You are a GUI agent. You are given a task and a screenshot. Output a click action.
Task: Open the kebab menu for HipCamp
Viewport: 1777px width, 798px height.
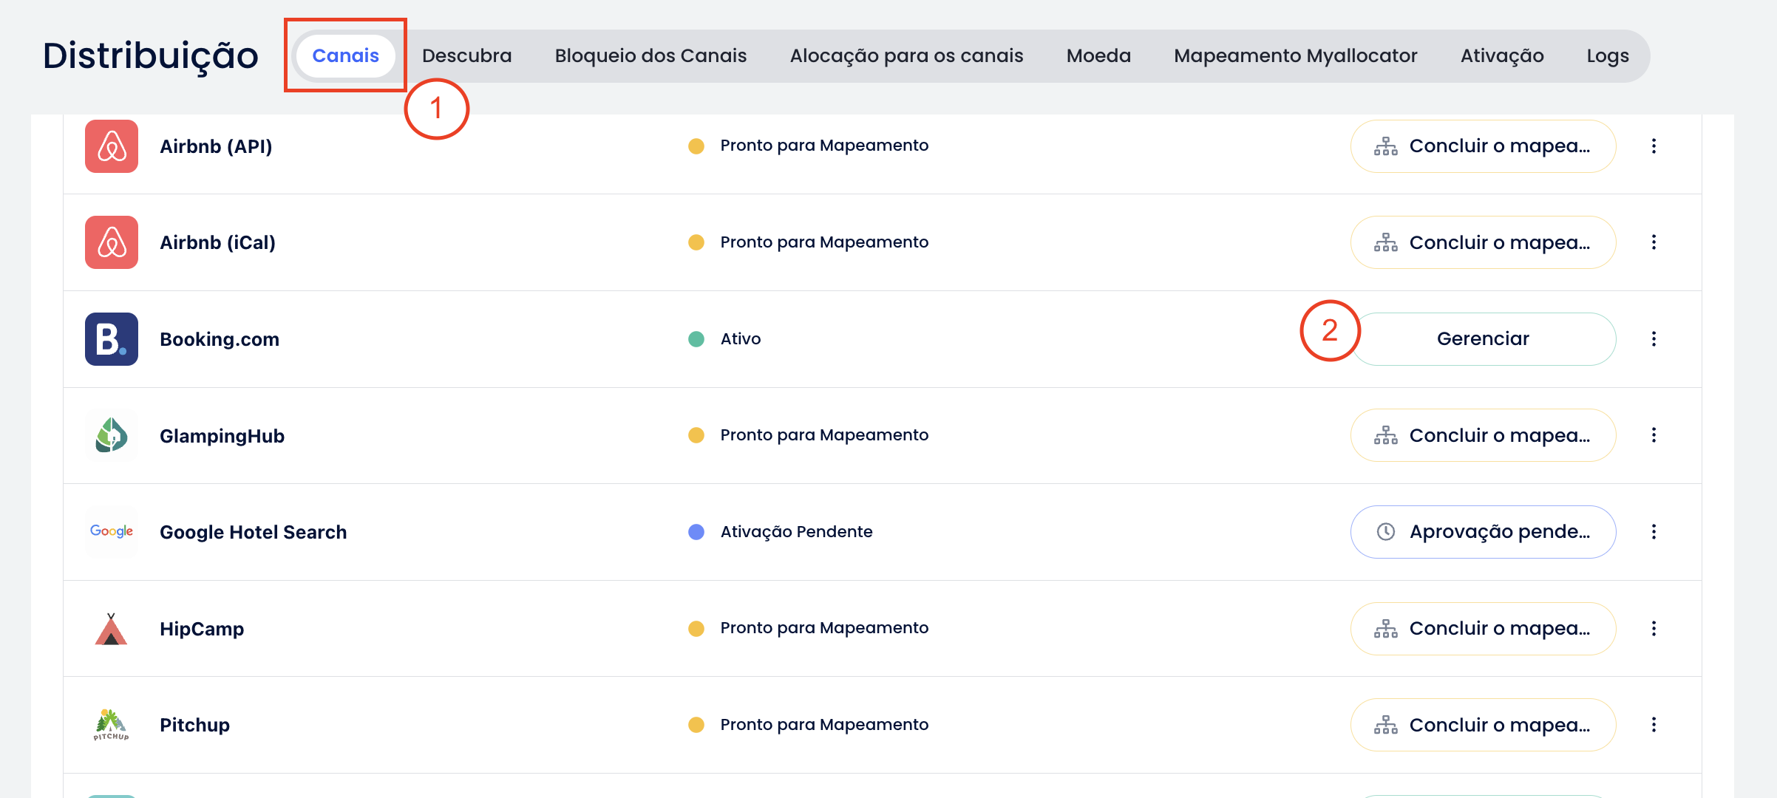[1654, 629]
